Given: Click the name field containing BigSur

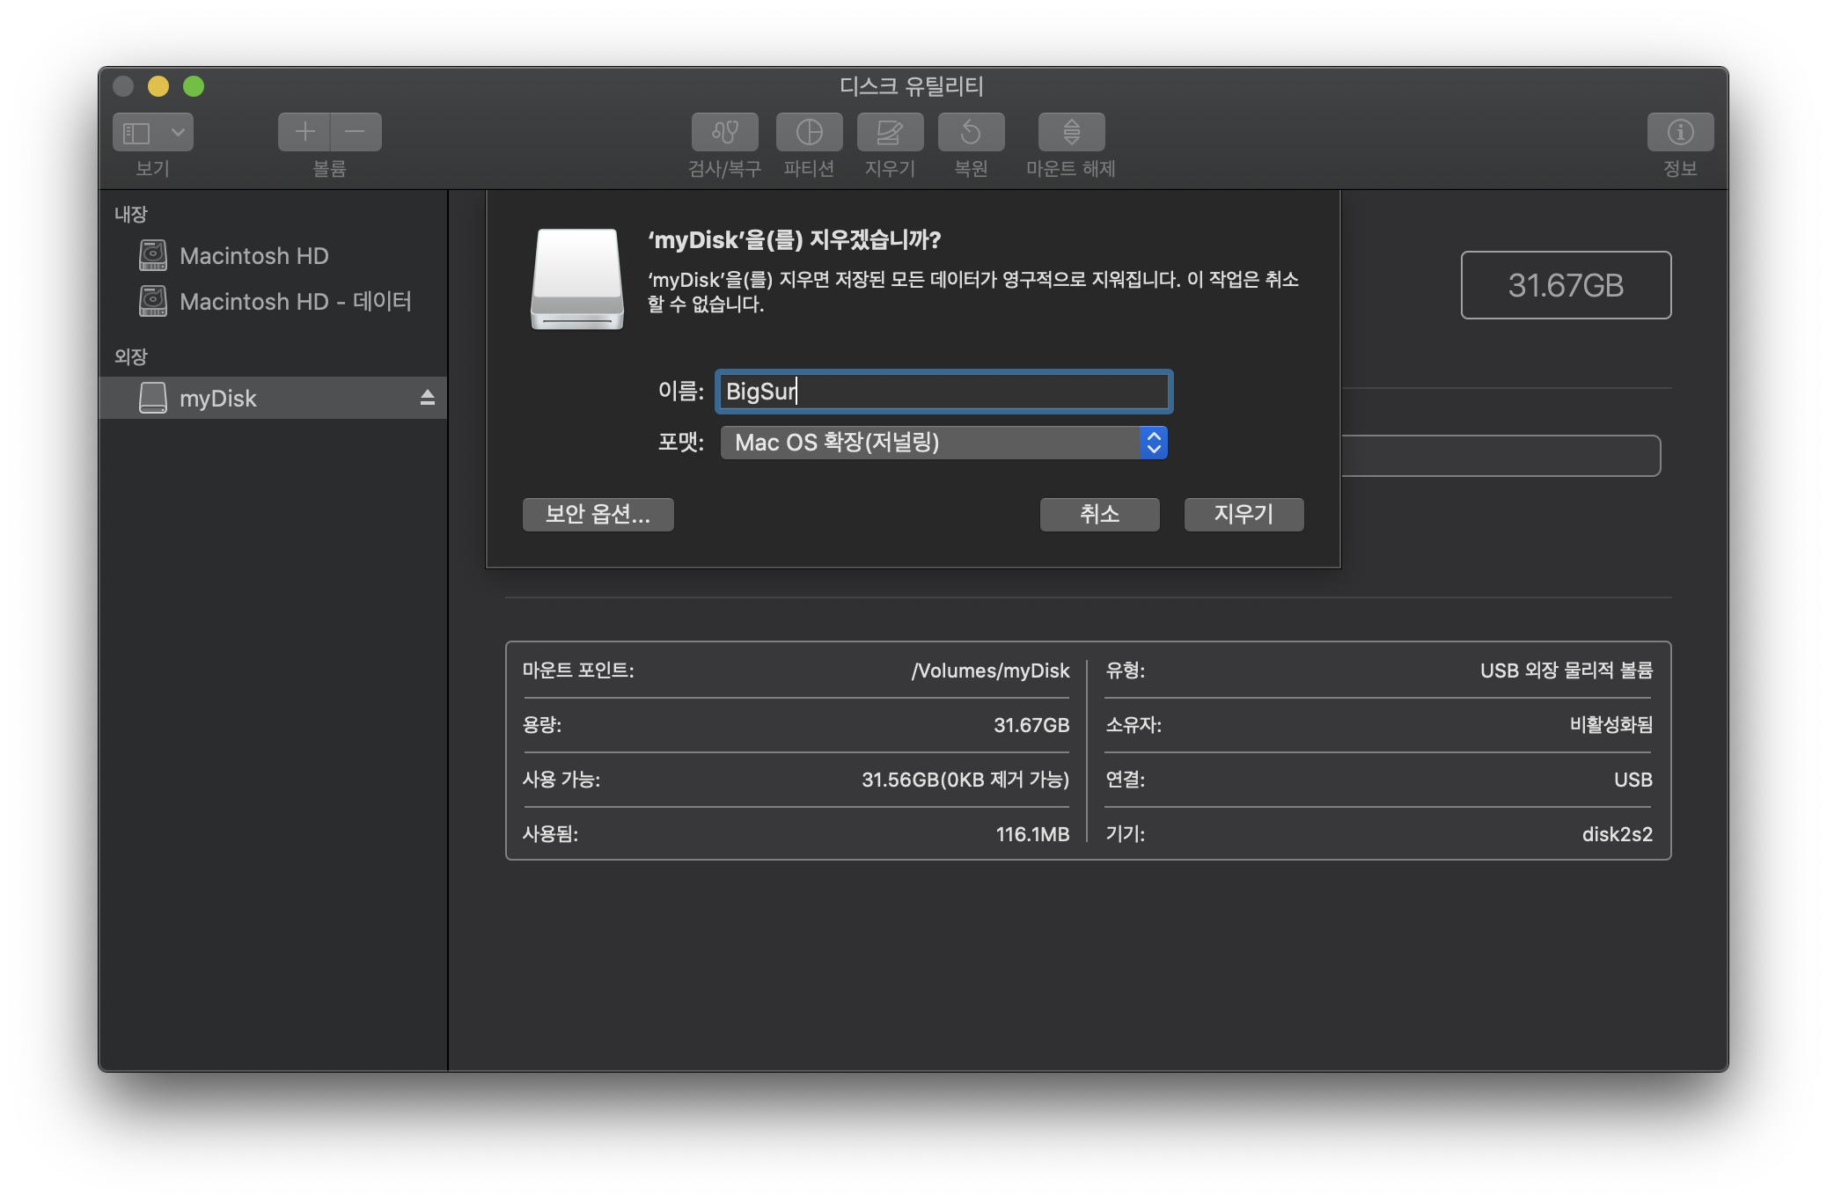Looking at the screenshot, I should tap(943, 392).
